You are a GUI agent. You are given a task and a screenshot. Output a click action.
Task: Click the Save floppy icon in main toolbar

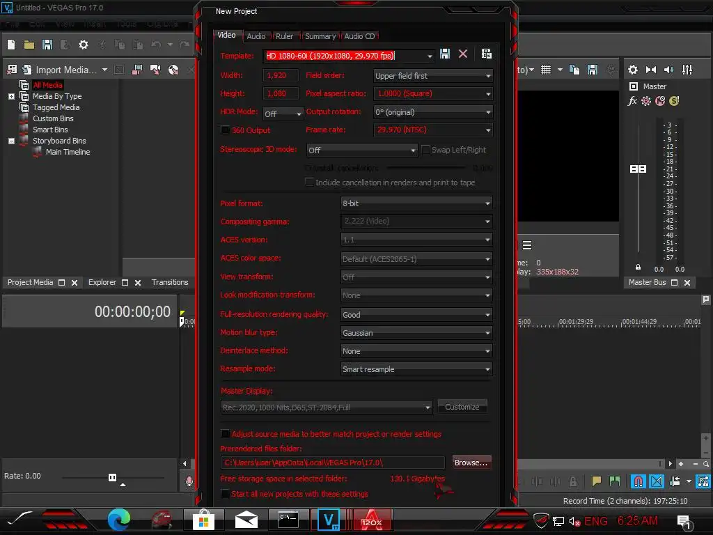tap(47, 45)
